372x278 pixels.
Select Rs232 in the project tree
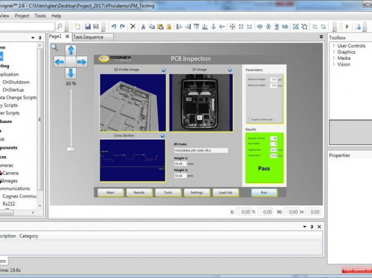pos(9,203)
